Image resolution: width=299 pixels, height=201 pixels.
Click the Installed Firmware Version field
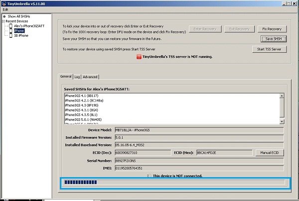tap(199, 137)
